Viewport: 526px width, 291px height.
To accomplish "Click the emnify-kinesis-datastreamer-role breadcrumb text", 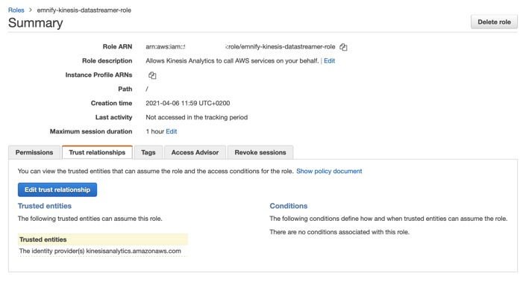I will (84, 10).
